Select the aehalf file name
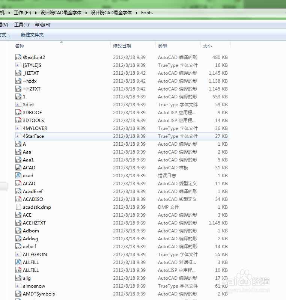Viewport: 286px width, 300px height. click(x=29, y=246)
